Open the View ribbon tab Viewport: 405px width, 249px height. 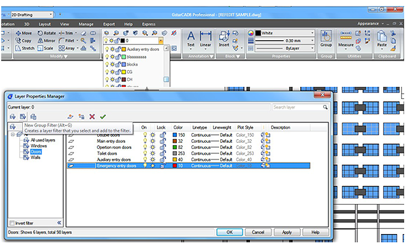click(64, 24)
